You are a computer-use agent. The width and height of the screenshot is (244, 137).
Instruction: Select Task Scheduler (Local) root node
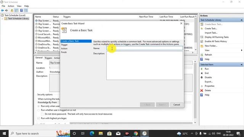(x=15, y=15)
